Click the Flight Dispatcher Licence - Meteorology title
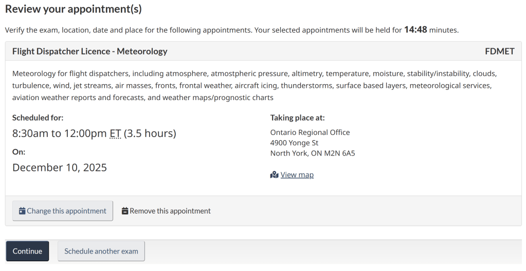The image size is (526, 271). (x=90, y=51)
